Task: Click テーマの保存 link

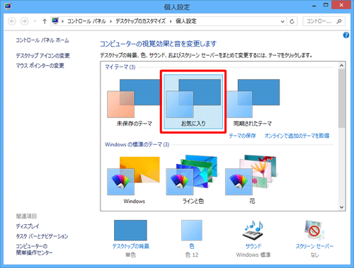Action: coord(242,136)
